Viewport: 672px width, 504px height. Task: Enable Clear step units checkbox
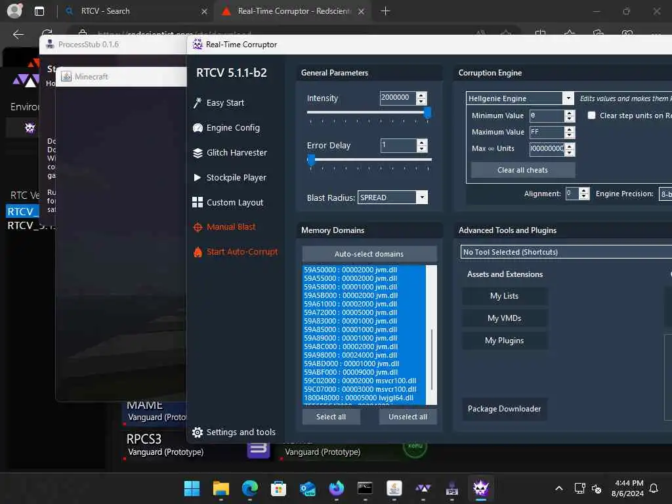[591, 115]
